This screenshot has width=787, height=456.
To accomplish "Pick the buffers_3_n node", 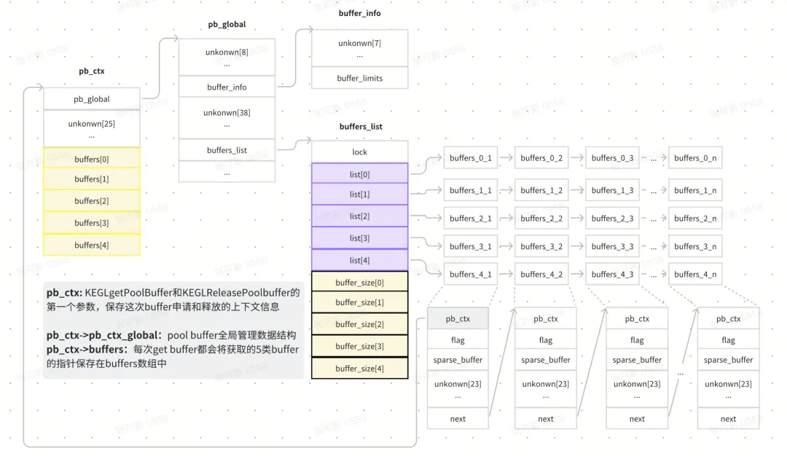I will tap(695, 246).
